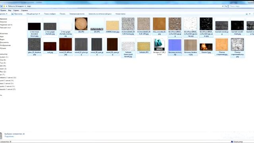Open Загрузки in the navigation pane
The image size is (254, 143).
click(x=3, y=22)
